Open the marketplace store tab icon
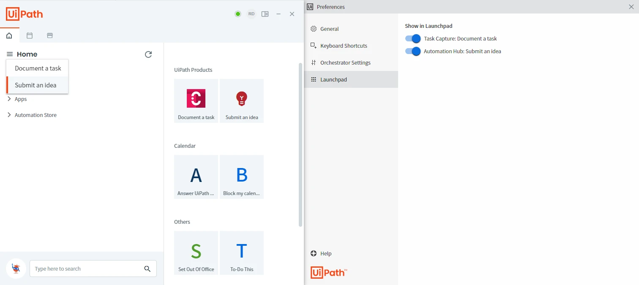 coord(50,35)
